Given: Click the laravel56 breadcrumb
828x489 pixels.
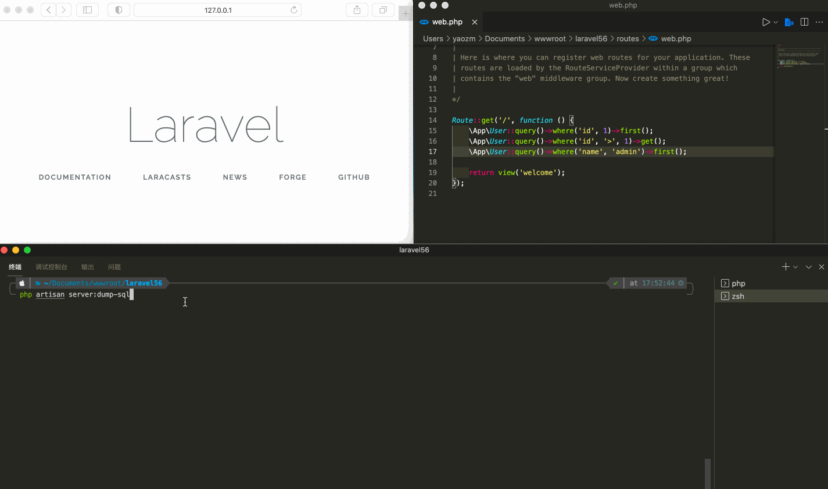Looking at the screenshot, I should pyautogui.click(x=591, y=39).
